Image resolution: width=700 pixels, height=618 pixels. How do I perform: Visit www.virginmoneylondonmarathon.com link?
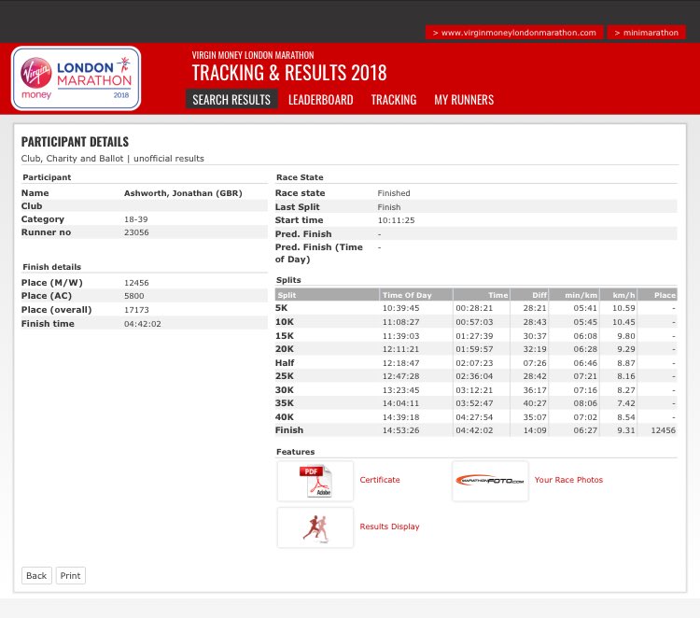[514, 33]
